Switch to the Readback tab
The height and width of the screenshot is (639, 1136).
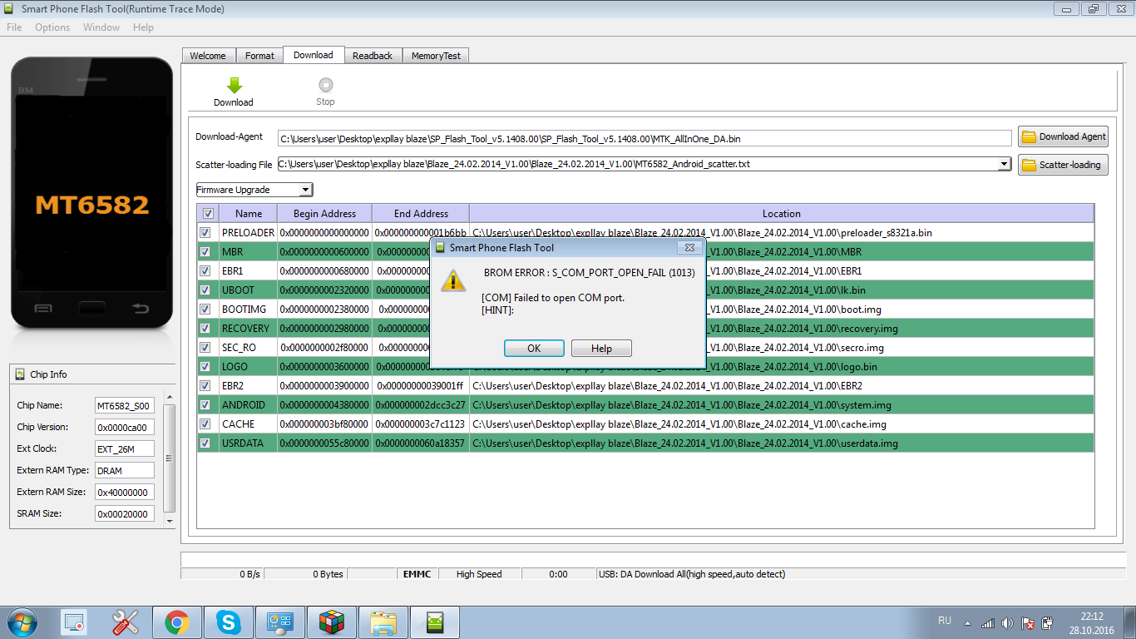point(372,56)
